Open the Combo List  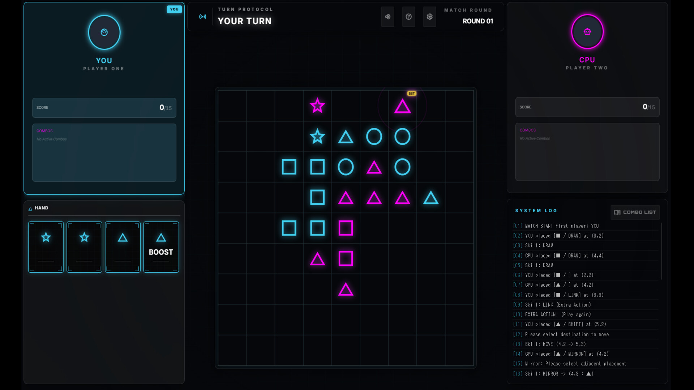635,212
